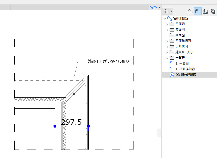Switch to the View Map icon
This screenshot has height=158, width=217.
coord(198,11)
